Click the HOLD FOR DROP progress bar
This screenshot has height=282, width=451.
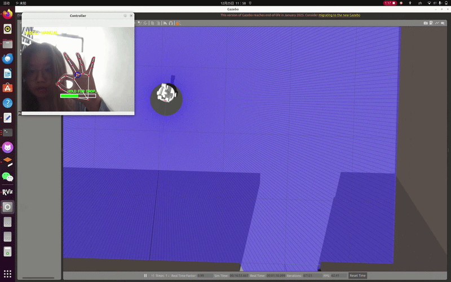pos(78,96)
